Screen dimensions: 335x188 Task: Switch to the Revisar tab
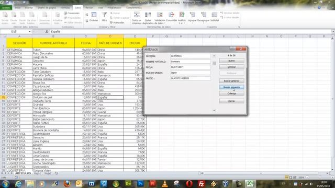coord(89,8)
